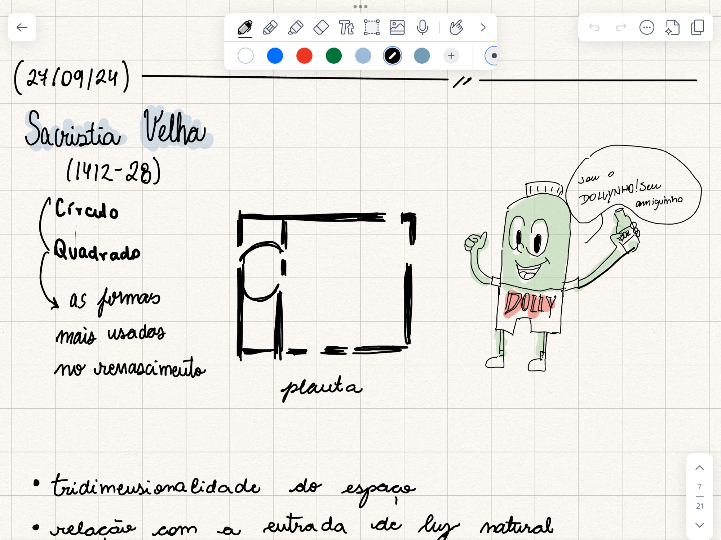Tap the handwritten date (27/09/24)

[x=71, y=77]
